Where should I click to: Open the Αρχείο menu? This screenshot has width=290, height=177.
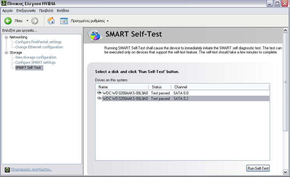[7, 11]
